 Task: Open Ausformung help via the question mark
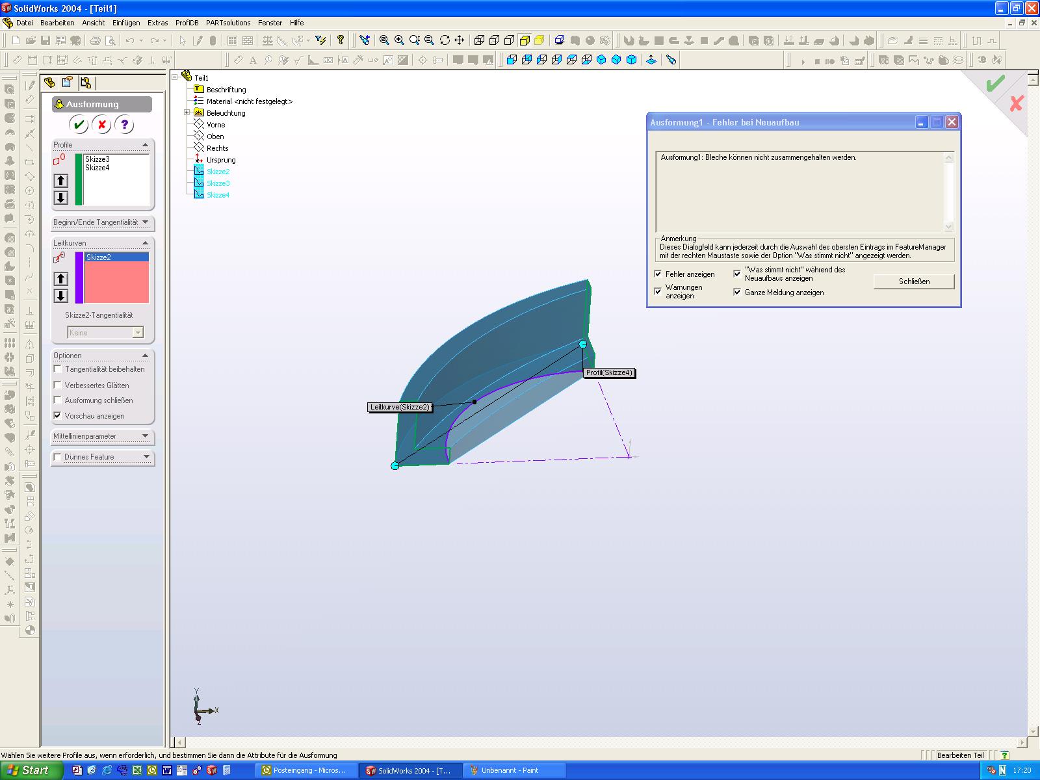[x=124, y=124]
